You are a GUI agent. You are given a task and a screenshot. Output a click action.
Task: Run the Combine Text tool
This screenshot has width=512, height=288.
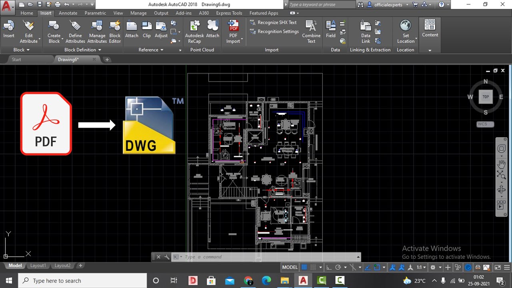311,32
